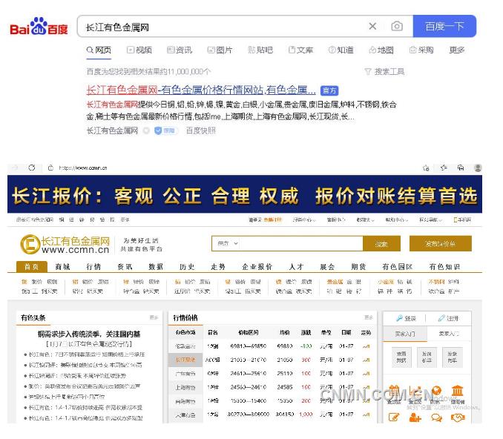The width and height of the screenshot is (503, 439).
Task: Click the orange handshake icon
Action: [458, 417]
